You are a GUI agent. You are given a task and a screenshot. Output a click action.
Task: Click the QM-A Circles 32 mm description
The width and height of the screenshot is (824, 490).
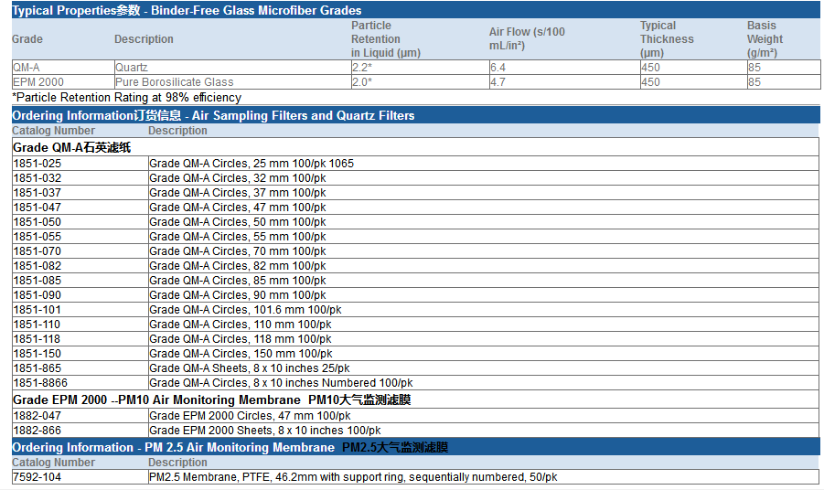(x=238, y=178)
